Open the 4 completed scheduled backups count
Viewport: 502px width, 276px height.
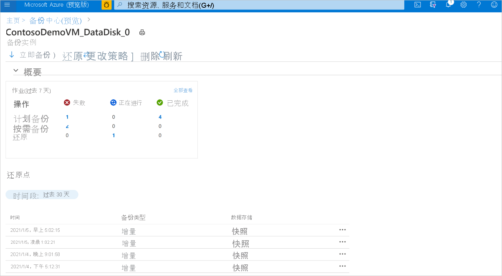[x=160, y=117]
